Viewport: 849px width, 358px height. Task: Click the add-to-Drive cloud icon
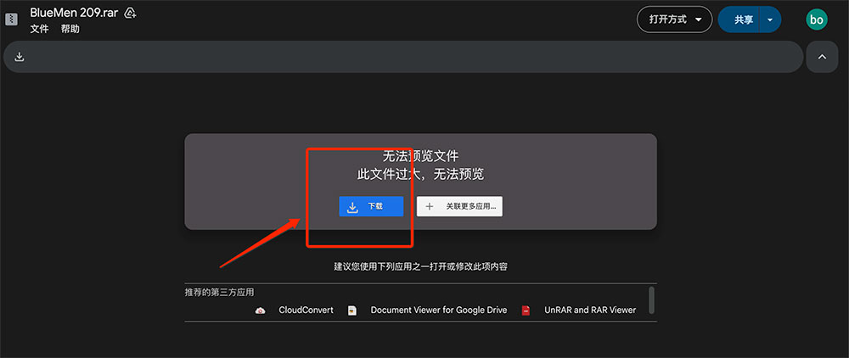click(130, 13)
